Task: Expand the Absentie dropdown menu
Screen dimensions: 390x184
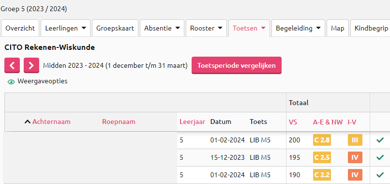Action: click(162, 28)
